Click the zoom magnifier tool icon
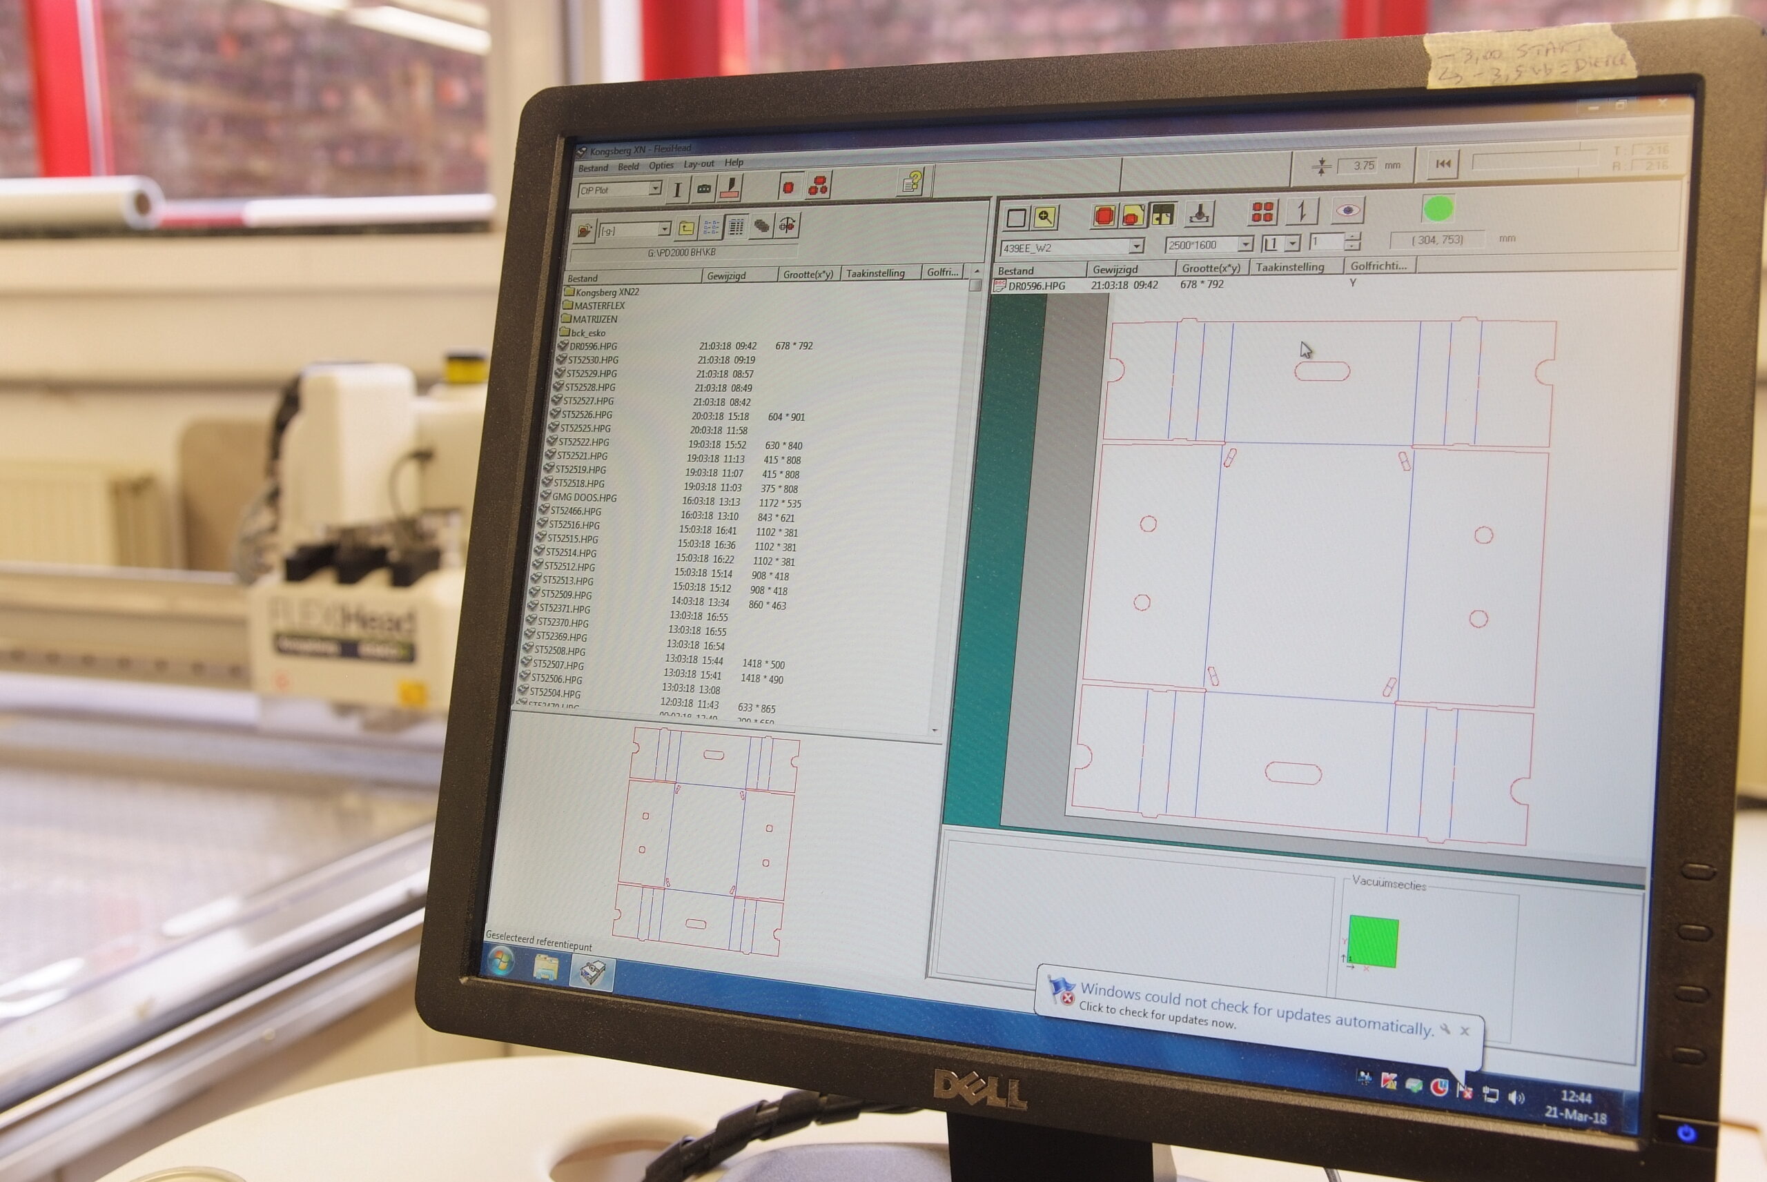Viewport: 1767px width, 1182px height. (x=1045, y=218)
